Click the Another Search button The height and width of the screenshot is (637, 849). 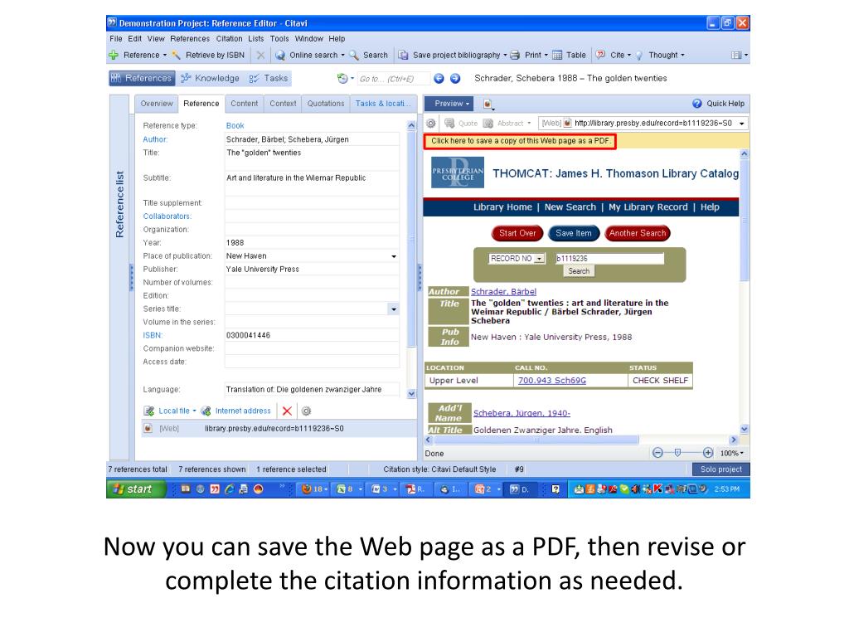tap(638, 233)
